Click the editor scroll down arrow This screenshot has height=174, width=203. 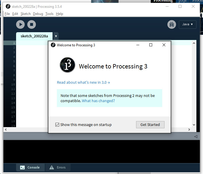pyautogui.click(x=194, y=125)
